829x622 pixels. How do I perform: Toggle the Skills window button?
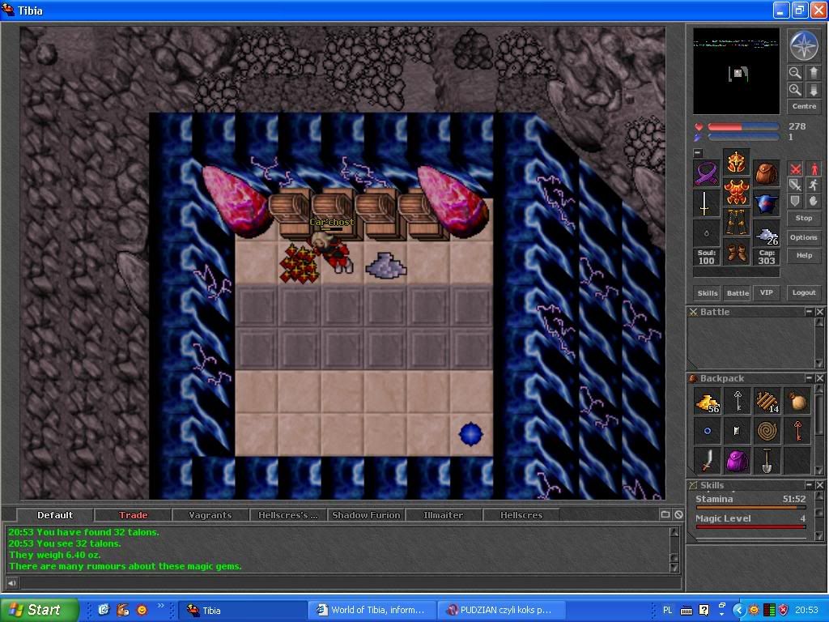point(708,293)
